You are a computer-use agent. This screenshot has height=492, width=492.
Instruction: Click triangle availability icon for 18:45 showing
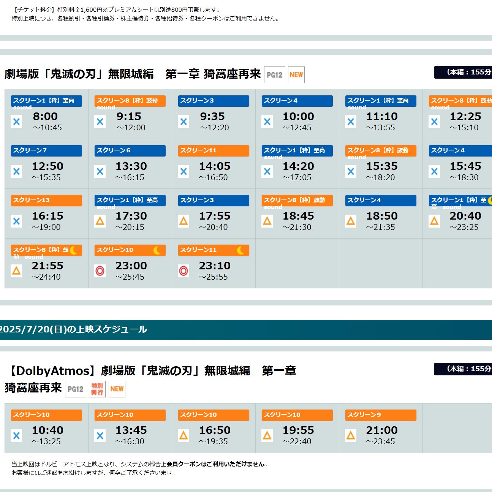267,221
